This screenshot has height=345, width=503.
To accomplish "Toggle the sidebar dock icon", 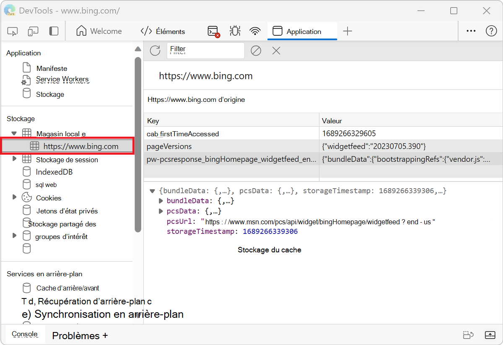I will click(54, 31).
